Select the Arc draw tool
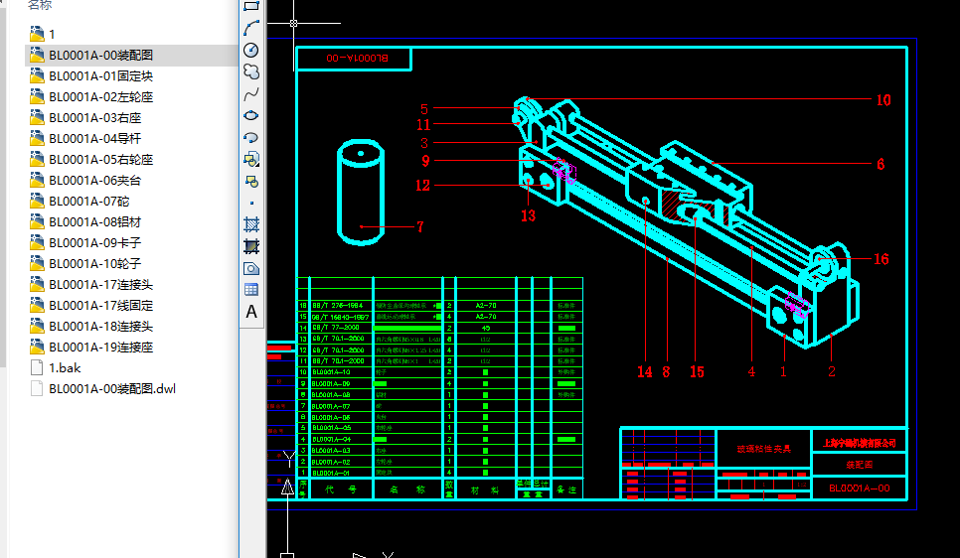This screenshot has height=558, width=960. tap(251, 28)
